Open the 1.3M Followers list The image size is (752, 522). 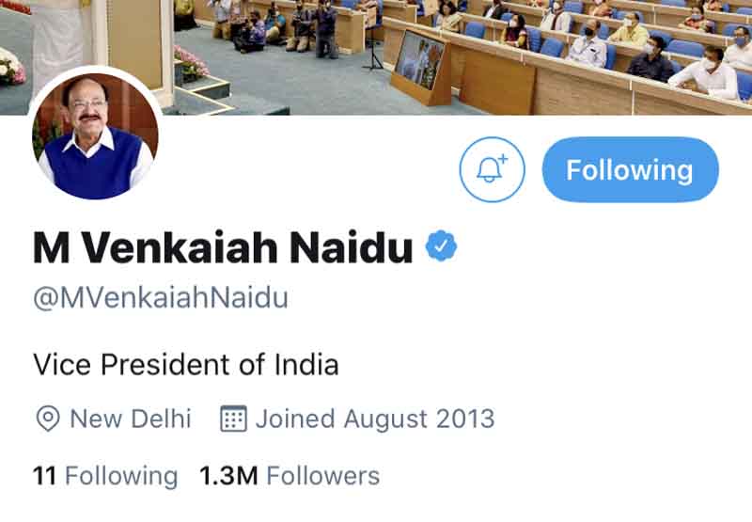[290, 476]
